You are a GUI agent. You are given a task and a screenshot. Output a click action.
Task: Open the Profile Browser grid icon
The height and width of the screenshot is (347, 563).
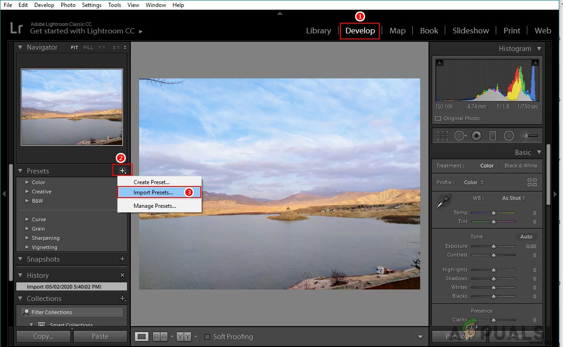tap(532, 182)
